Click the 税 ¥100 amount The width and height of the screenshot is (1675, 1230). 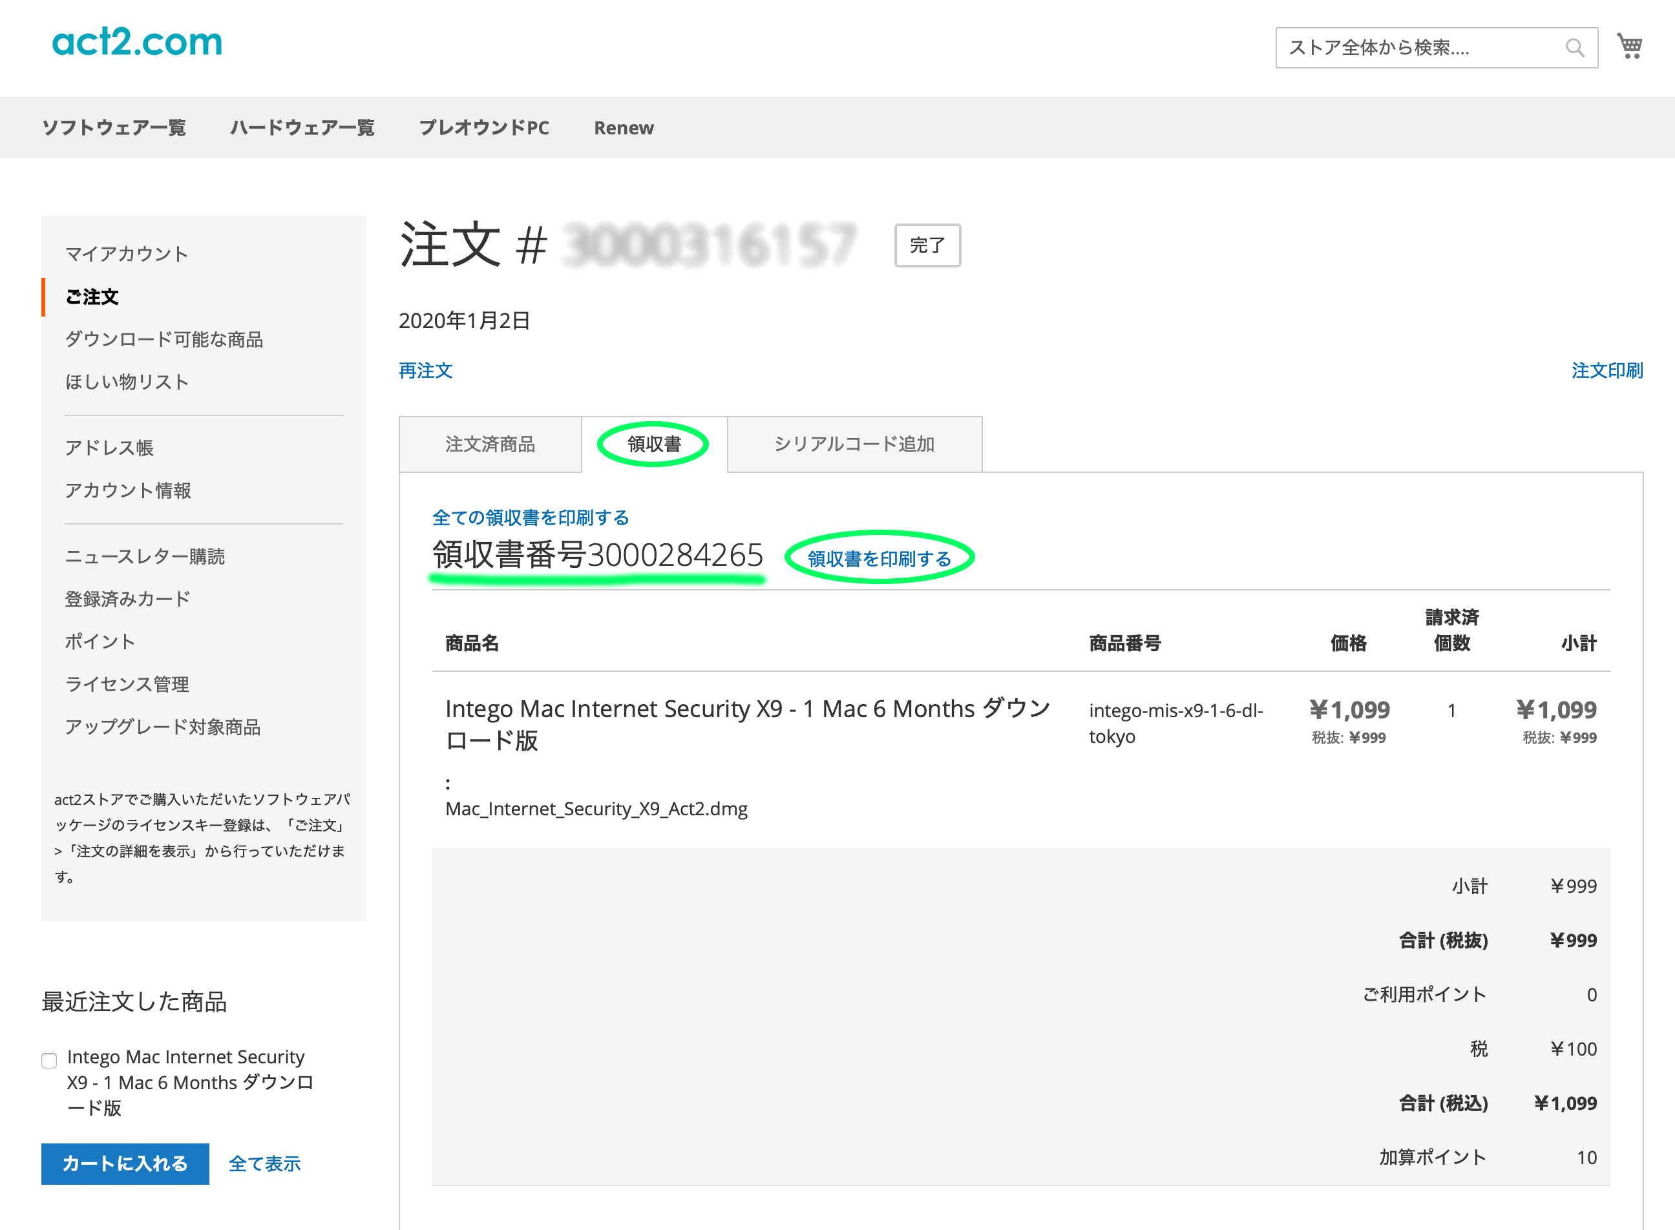1573,1048
